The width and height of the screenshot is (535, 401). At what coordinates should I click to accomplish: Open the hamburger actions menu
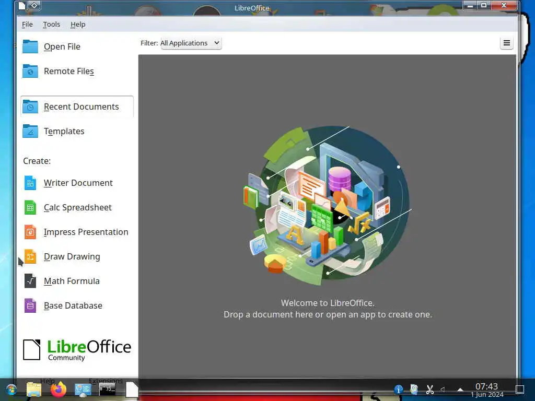[507, 43]
